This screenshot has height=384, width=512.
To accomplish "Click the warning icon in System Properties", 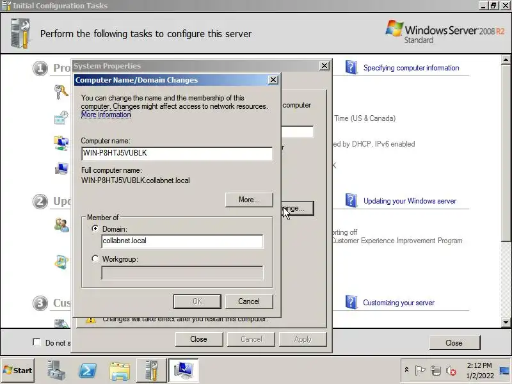I will point(91,320).
